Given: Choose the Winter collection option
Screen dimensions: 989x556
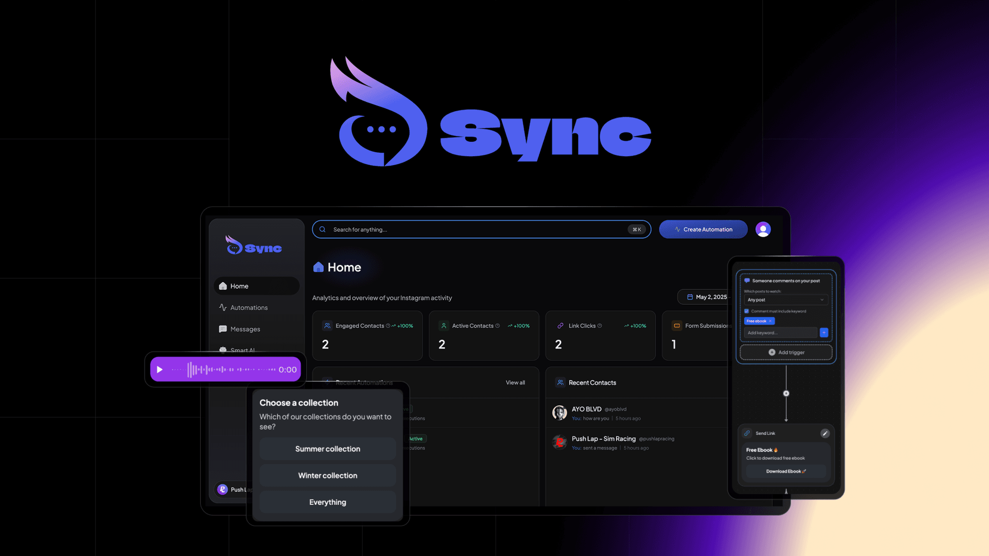Looking at the screenshot, I should [x=327, y=475].
